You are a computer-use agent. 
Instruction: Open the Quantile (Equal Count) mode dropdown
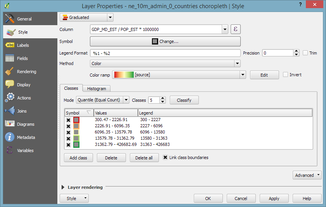tap(102, 100)
